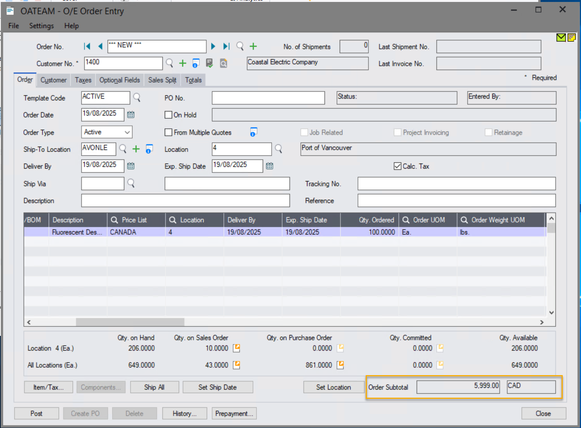Viewport: 581px width, 428px height.
Task: Open the Order Type dropdown
Action: [126, 132]
